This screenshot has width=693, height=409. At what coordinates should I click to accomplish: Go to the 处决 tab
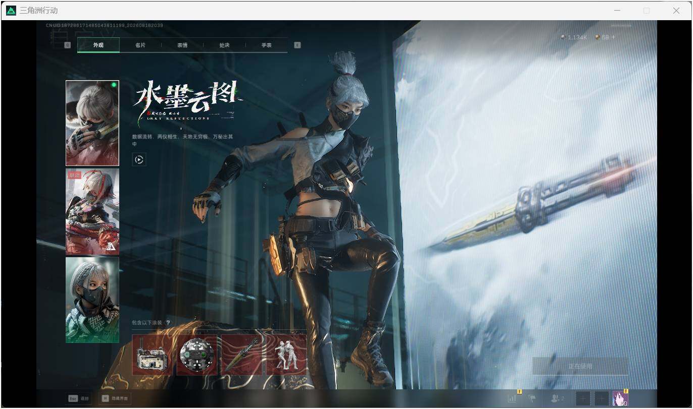click(x=224, y=45)
